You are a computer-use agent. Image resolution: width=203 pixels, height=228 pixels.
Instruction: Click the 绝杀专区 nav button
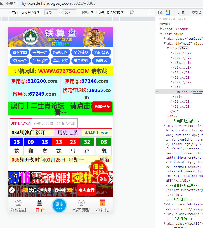(x=60, y=52)
